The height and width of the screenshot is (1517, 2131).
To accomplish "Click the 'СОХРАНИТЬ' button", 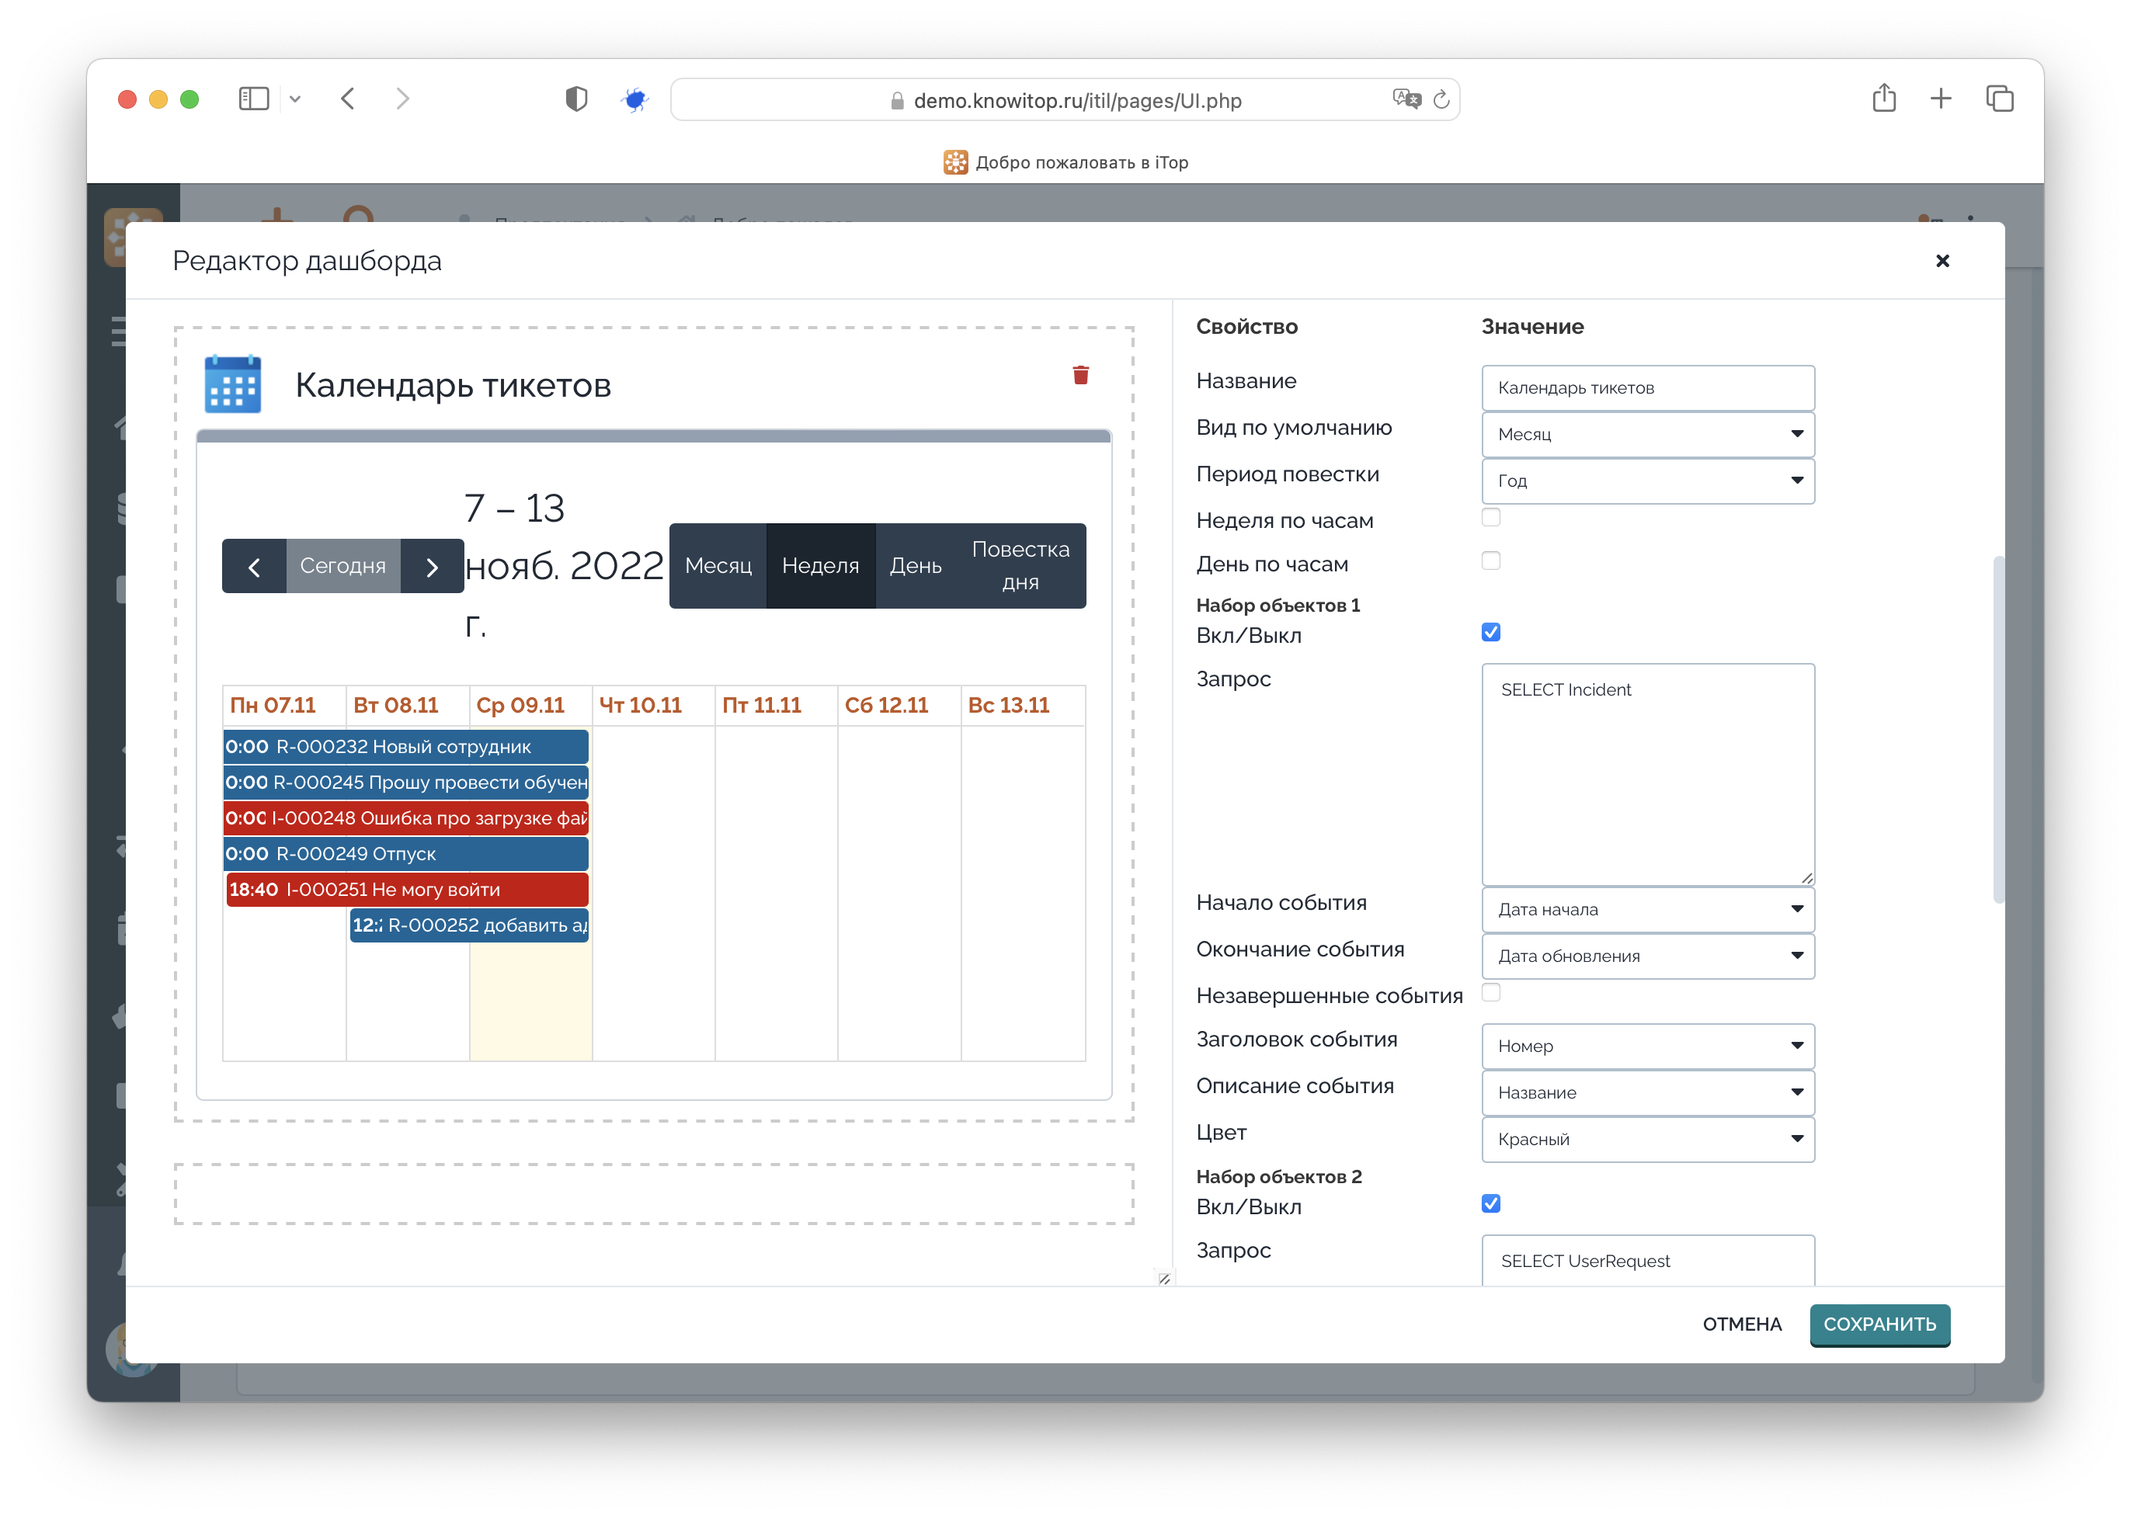I will click(x=1879, y=1324).
